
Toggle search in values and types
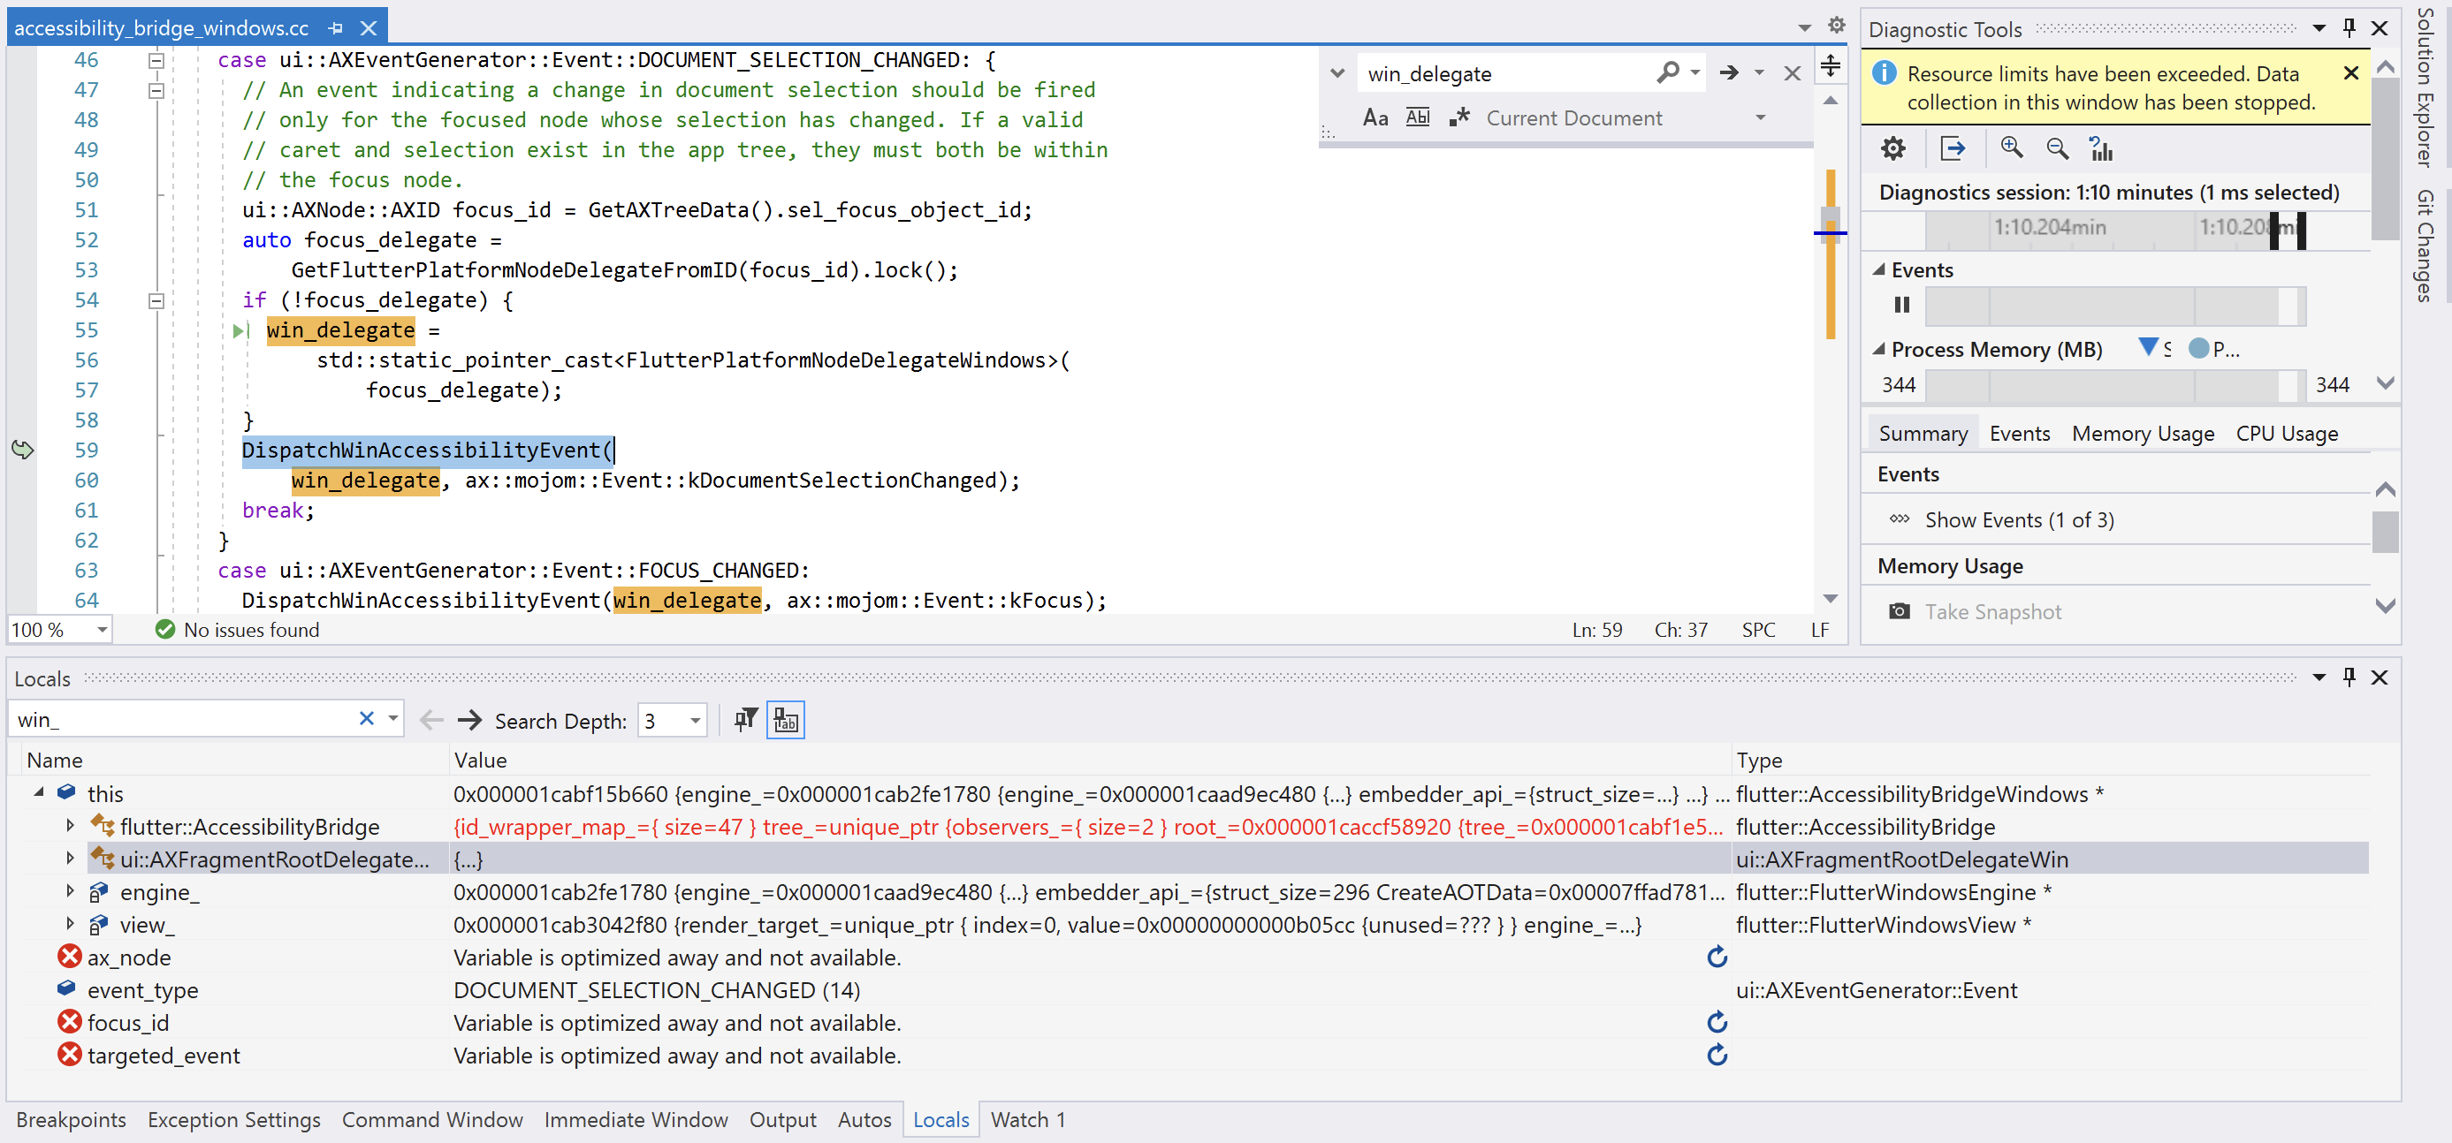[785, 719]
